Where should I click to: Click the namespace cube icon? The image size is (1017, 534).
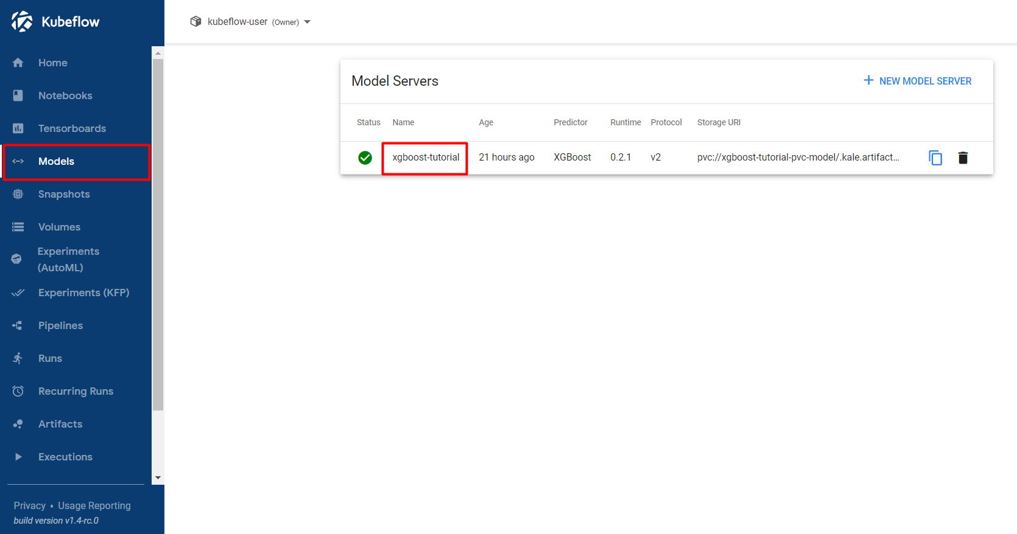[195, 21]
